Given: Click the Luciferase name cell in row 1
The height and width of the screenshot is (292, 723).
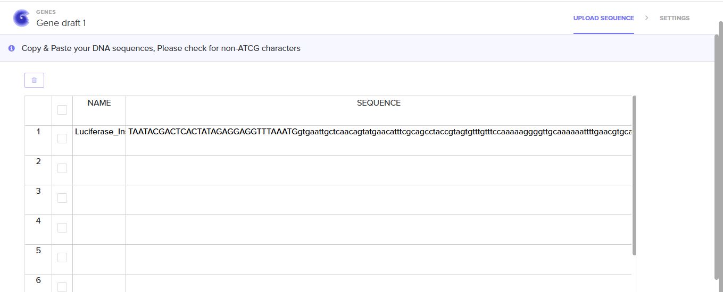Looking at the screenshot, I should pos(99,132).
